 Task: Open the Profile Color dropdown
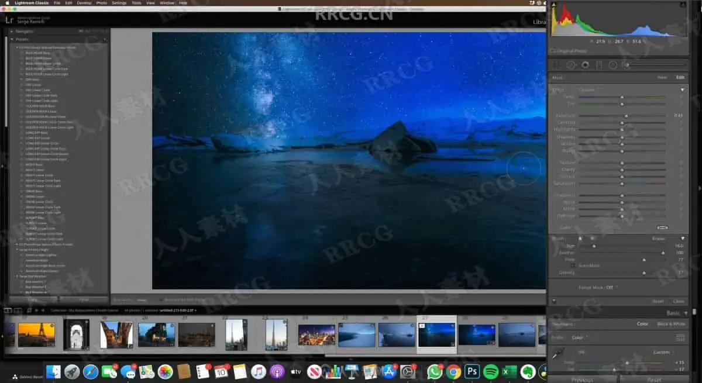pyautogui.click(x=579, y=337)
